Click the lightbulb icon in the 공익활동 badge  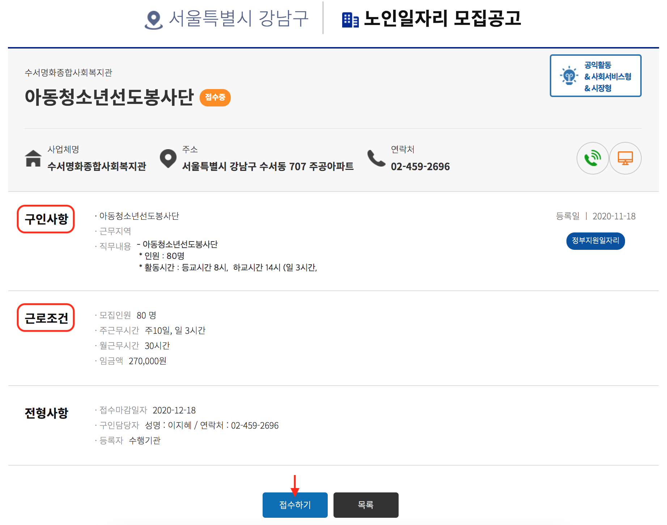point(569,75)
